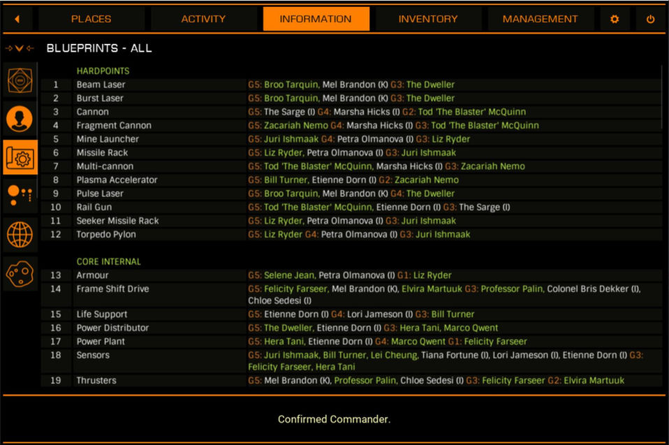Image resolution: width=669 pixels, height=445 pixels.
Task: Click the engineers list for Life Support starting Etienne Dorn
Action: tap(361, 314)
